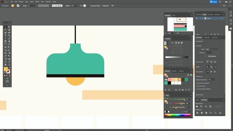Click the color spectrum bar
The height and width of the screenshot is (131, 233).
(177, 115)
